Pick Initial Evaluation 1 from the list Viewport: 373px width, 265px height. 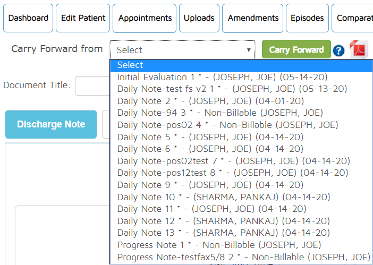pos(223,77)
